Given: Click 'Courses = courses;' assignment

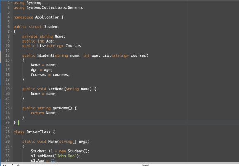Looking at the screenshot, I should tap(50, 74).
